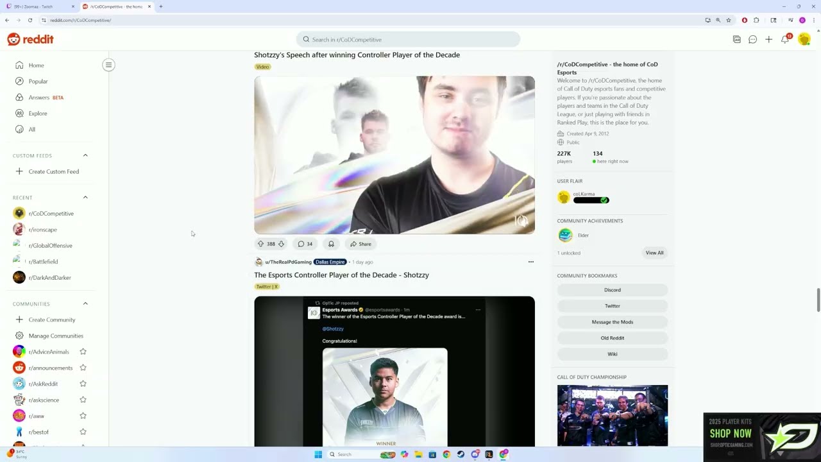Open the Twitter community bookmark

tap(613, 306)
